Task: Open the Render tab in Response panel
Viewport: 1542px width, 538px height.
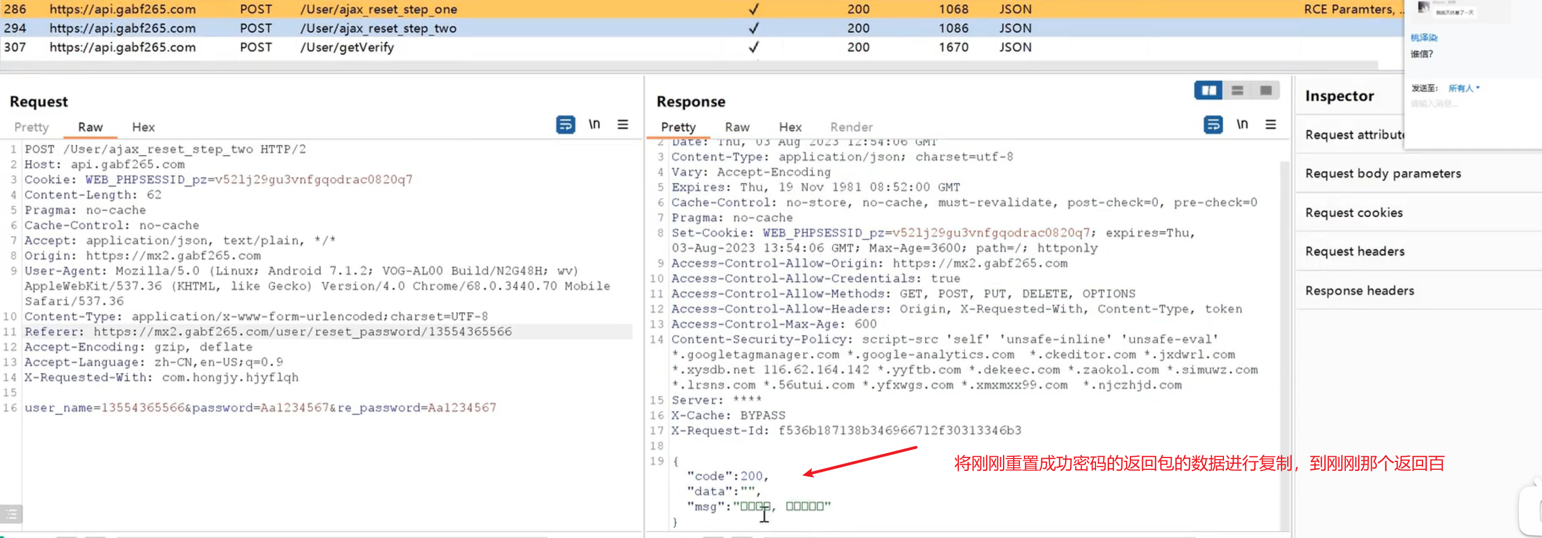Action: click(851, 127)
